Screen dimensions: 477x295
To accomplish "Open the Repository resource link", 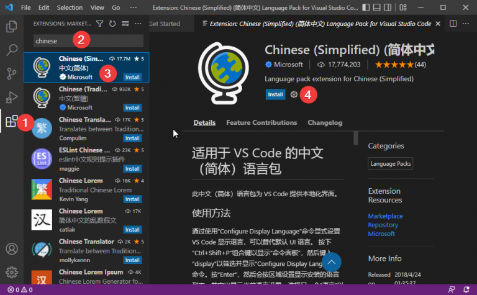I will coord(383,225).
